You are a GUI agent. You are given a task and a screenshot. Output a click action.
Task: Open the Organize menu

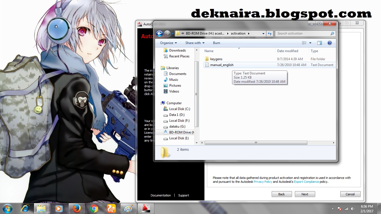coord(168,43)
